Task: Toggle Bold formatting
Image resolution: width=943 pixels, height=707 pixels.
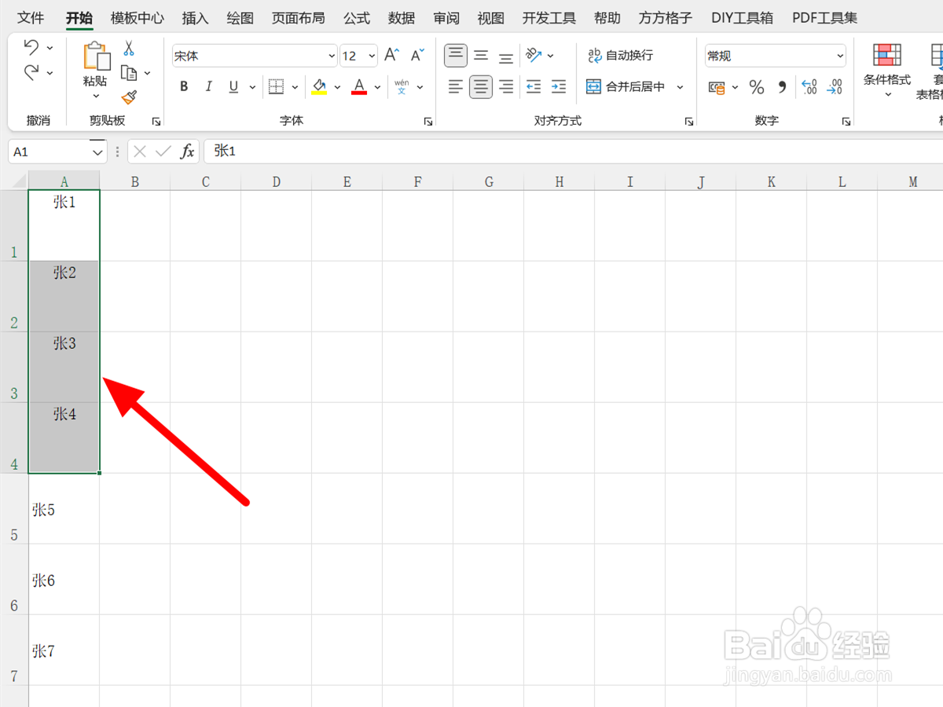Action: coord(184,86)
